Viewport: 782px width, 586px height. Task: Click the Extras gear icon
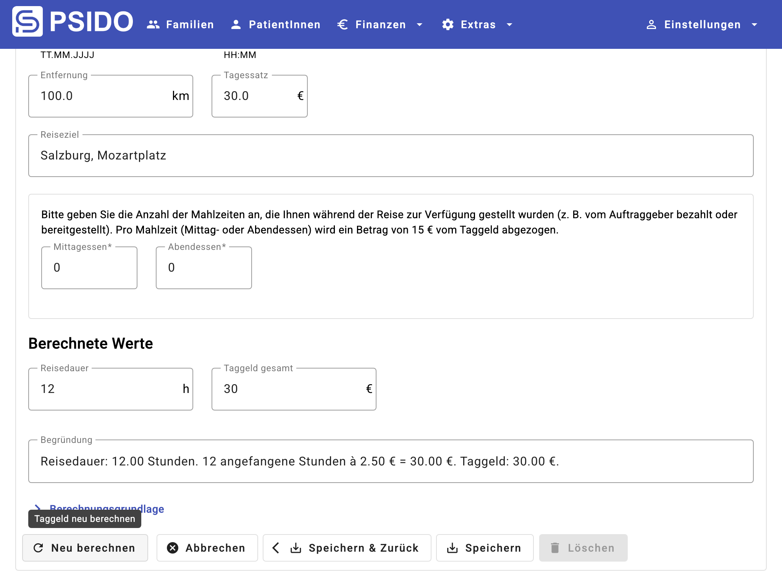point(448,25)
